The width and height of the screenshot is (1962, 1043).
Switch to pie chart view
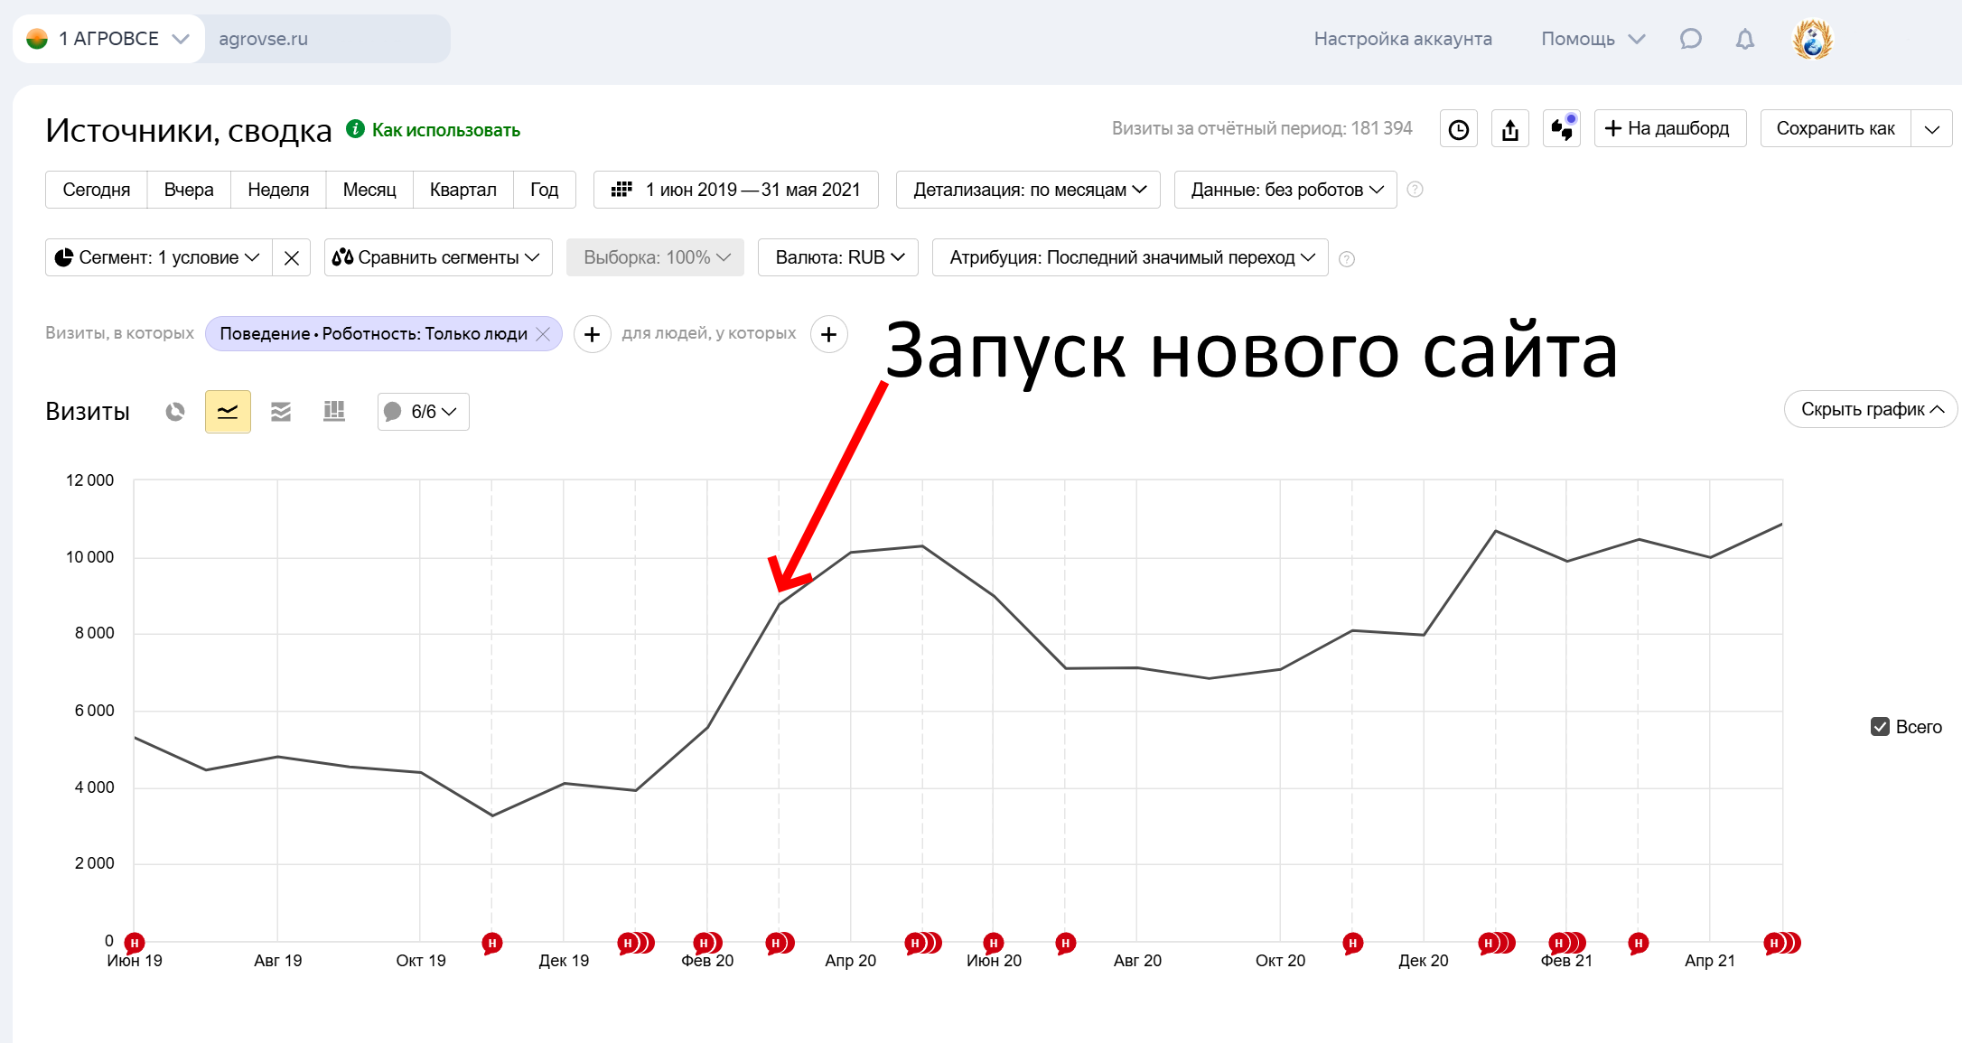pos(175,412)
